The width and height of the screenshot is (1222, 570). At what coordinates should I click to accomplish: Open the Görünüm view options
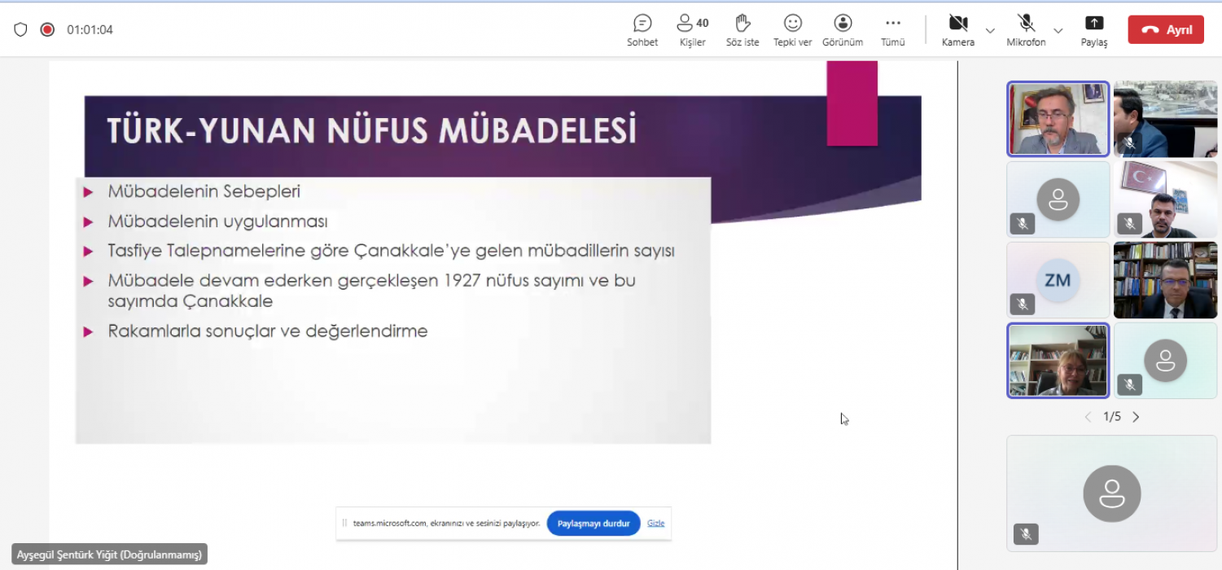coord(843,30)
